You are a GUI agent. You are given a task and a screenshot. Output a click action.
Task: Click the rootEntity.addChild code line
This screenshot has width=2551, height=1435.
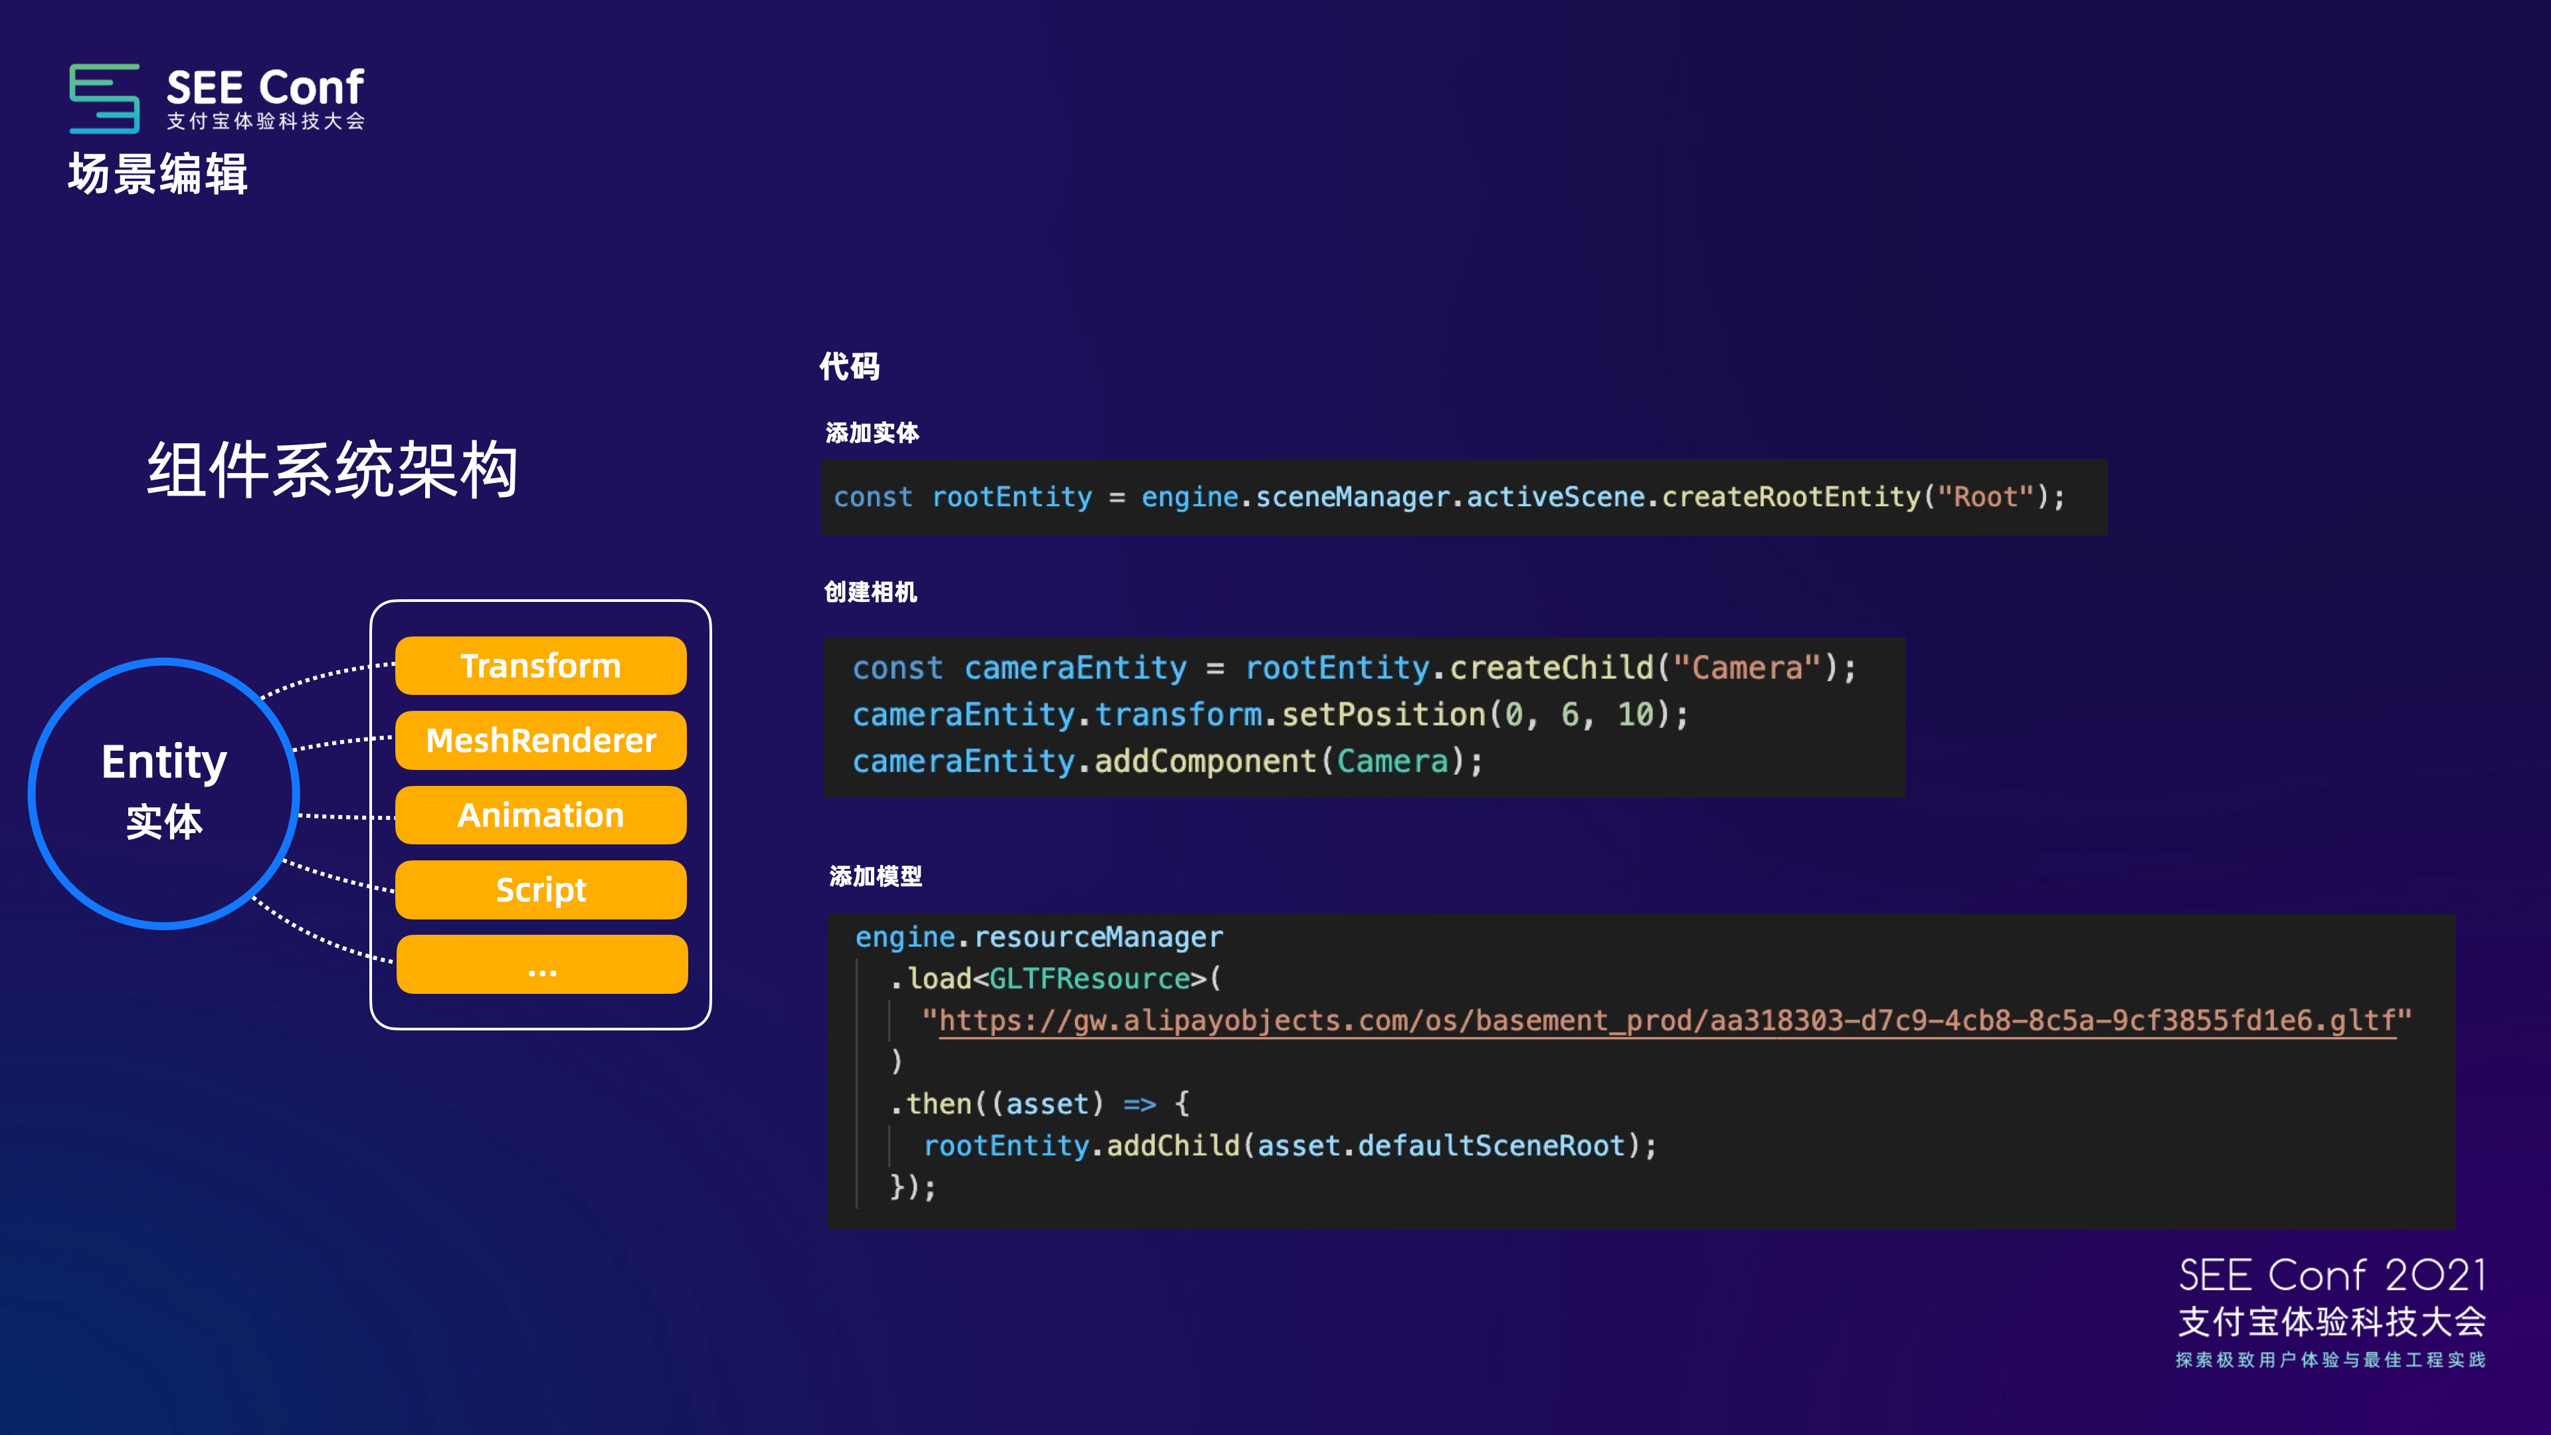(1289, 1146)
